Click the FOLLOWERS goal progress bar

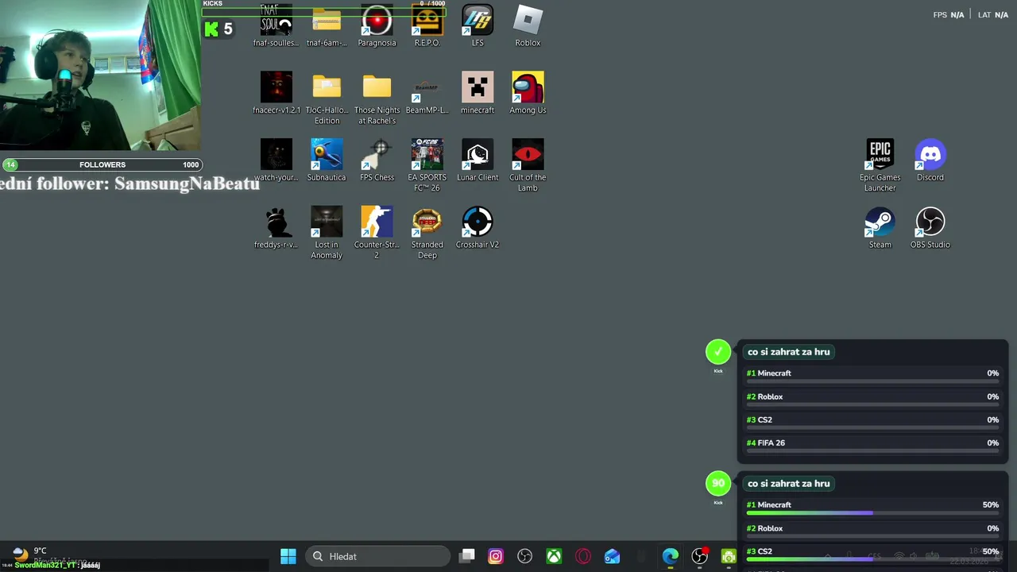tap(102, 164)
